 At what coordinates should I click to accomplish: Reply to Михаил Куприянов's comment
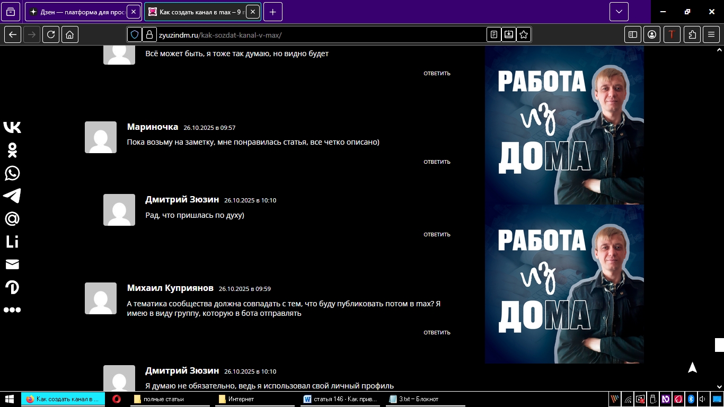coord(437,333)
